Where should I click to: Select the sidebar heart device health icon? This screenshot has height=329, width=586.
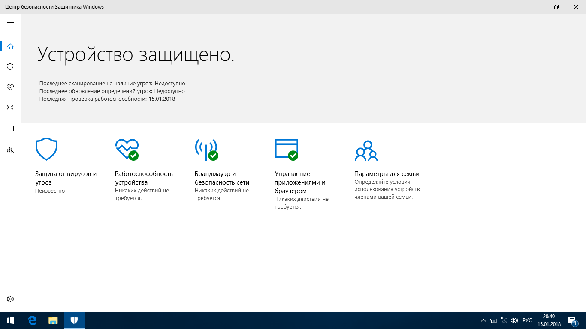[x=10, y=87]
